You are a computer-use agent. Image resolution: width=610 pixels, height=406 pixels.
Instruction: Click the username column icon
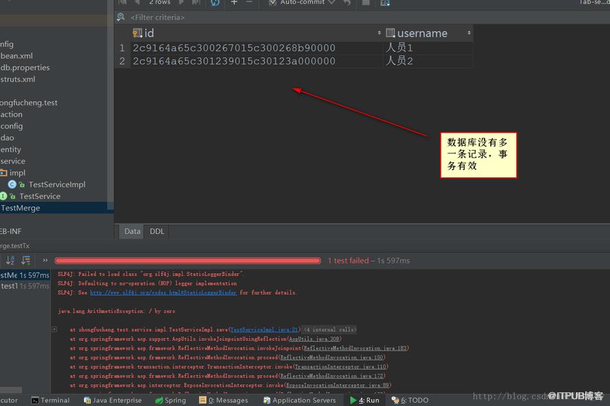click(390, 33)
